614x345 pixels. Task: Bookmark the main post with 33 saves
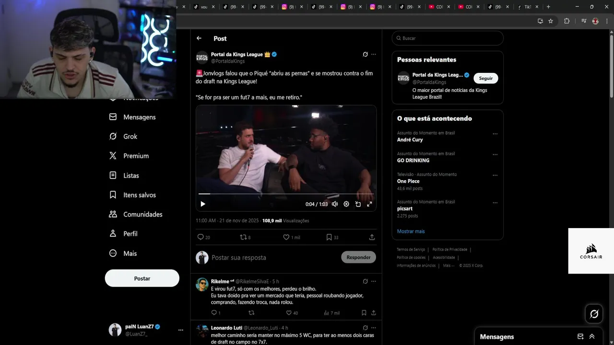pyautogui.click(x=332, y=237)
